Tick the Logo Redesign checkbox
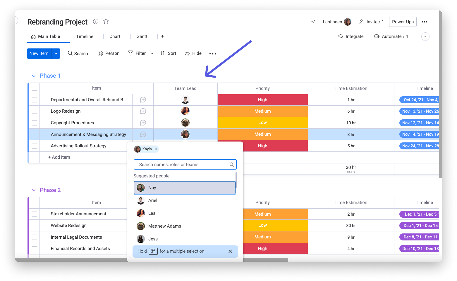 click(35, 111)
